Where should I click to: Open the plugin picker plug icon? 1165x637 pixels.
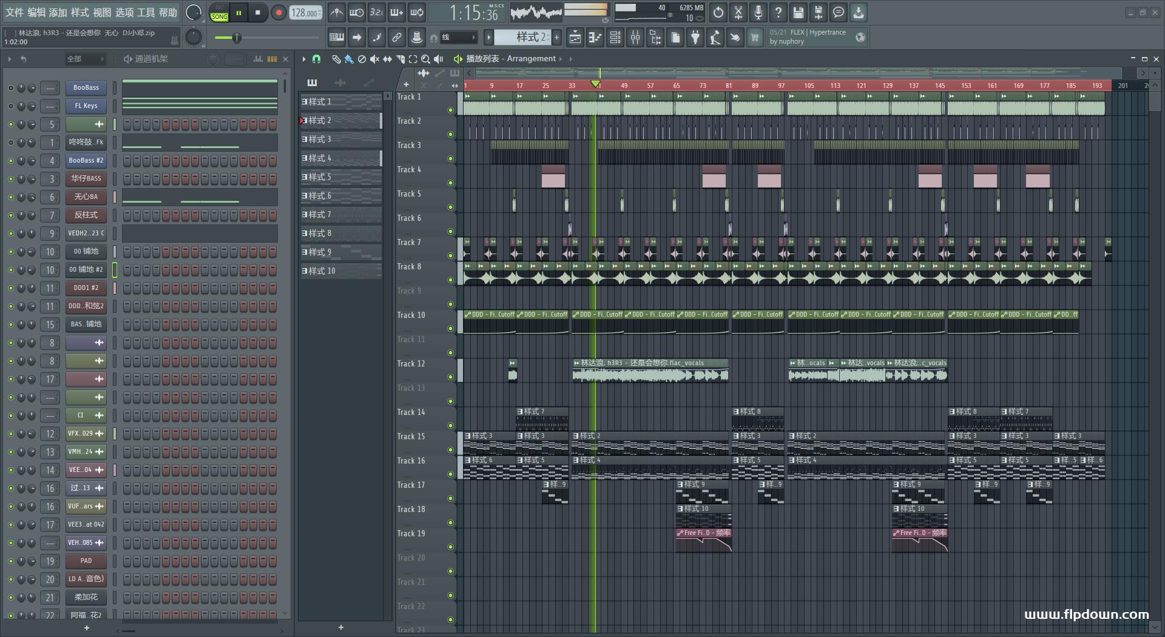tap(695, 38)
